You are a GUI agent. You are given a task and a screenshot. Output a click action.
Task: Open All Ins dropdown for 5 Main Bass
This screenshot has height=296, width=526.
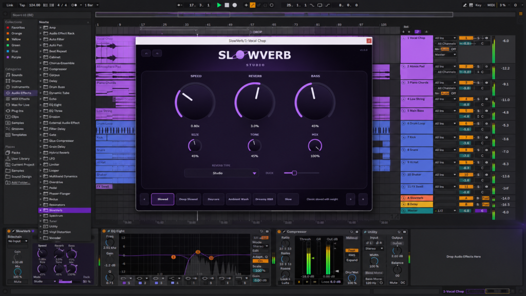[445, 111]
